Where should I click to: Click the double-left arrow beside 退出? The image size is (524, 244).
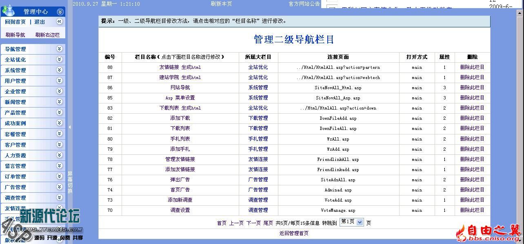[x=60, y=22]
